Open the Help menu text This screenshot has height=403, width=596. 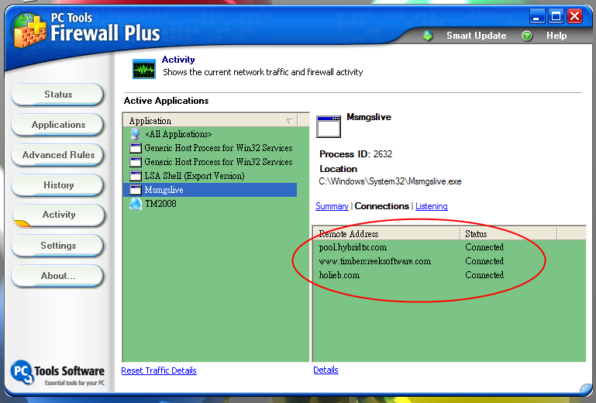coord(556,36)
